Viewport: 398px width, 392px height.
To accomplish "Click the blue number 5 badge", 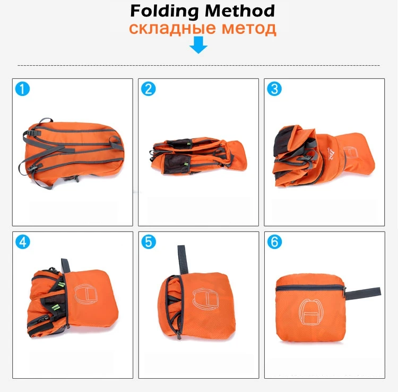I will tap(149, 242).
